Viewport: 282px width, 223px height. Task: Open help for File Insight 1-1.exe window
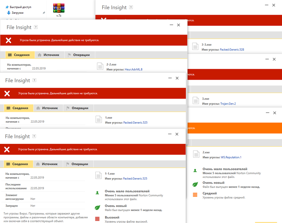(34, 136)
